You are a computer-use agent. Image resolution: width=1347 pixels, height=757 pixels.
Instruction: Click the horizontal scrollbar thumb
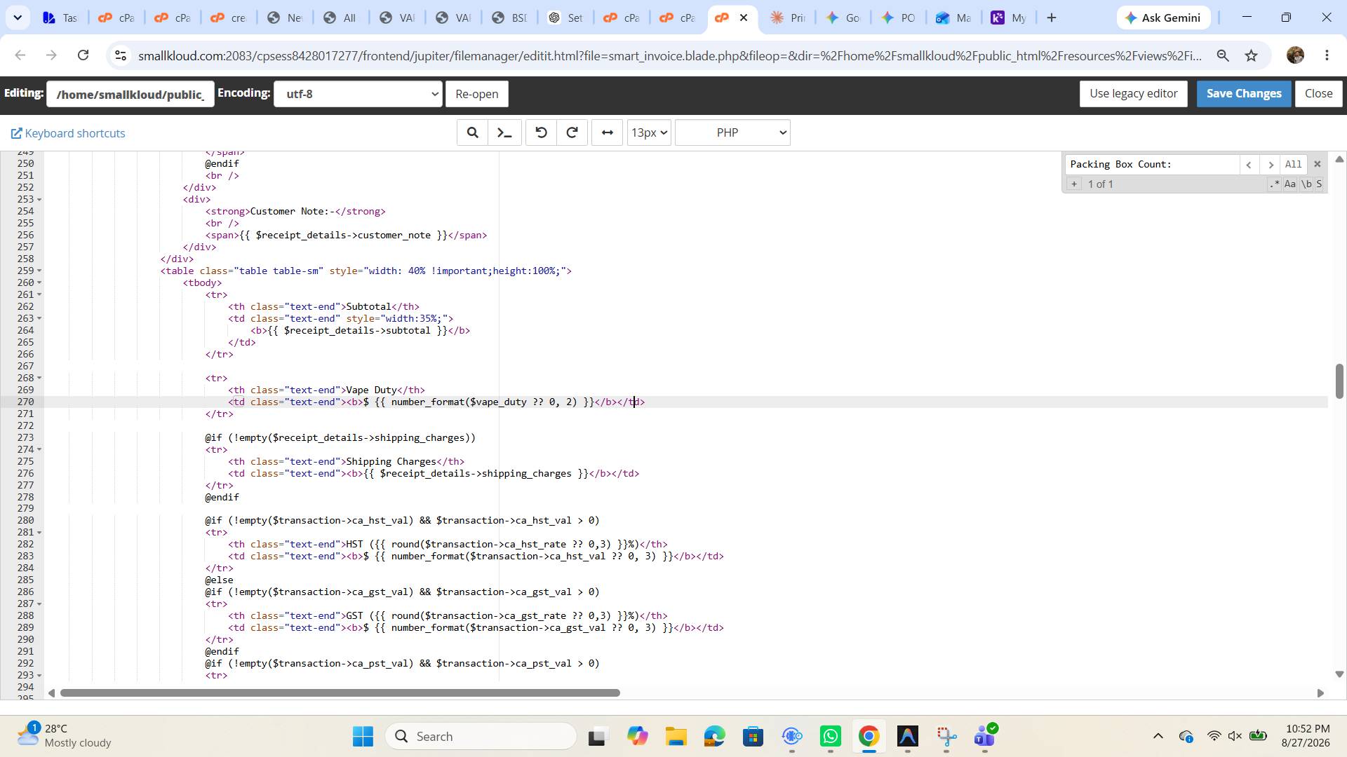[340, 693]
